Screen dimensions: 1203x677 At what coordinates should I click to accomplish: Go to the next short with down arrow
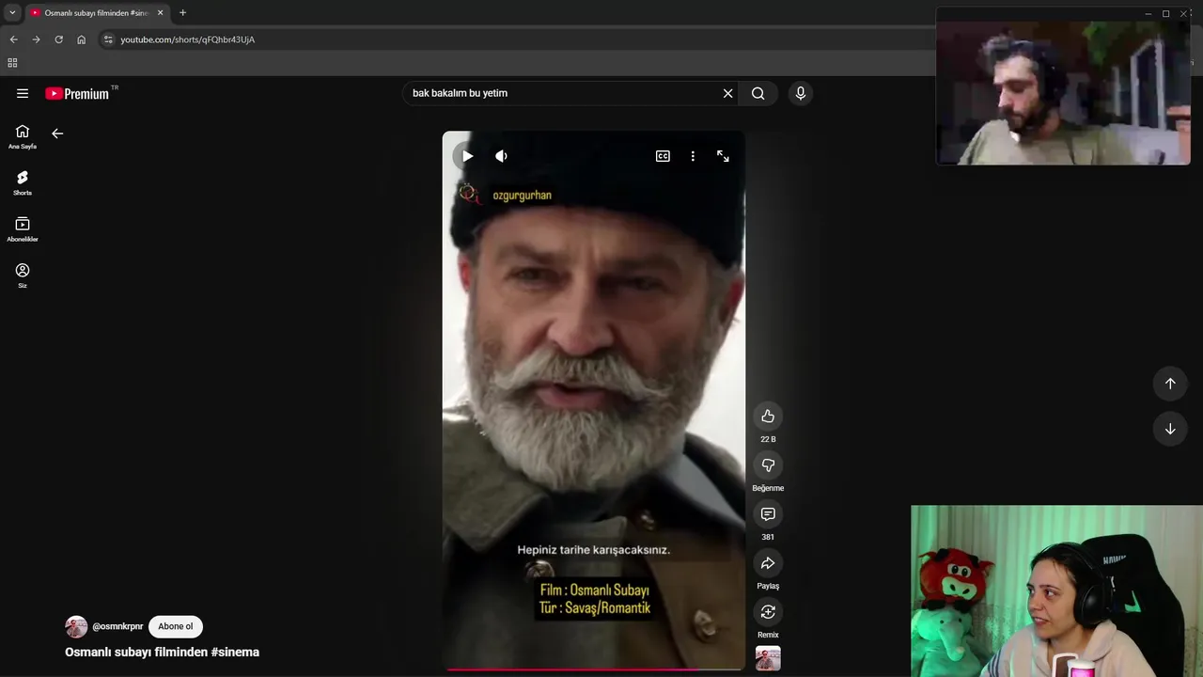pyautogui.click(x=1170, y=429)
